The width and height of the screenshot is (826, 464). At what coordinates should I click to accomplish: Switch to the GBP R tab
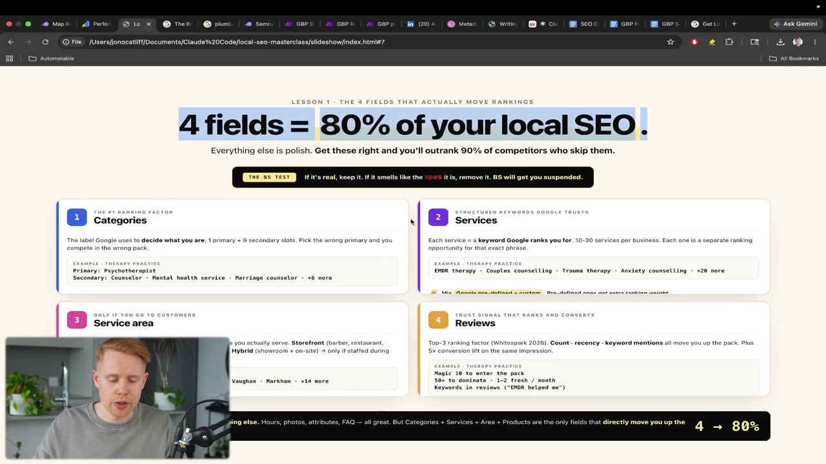coord(340,24)
